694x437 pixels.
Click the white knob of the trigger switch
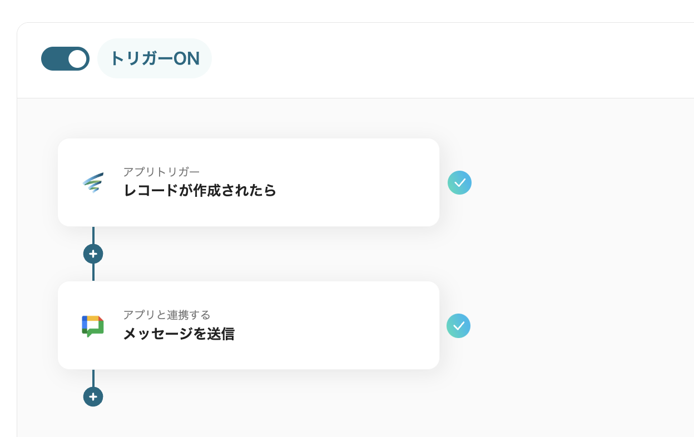77,59
